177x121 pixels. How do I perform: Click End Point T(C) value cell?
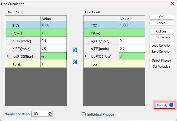132,25
